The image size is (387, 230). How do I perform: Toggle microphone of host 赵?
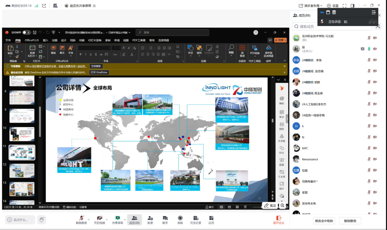[369, 49]
